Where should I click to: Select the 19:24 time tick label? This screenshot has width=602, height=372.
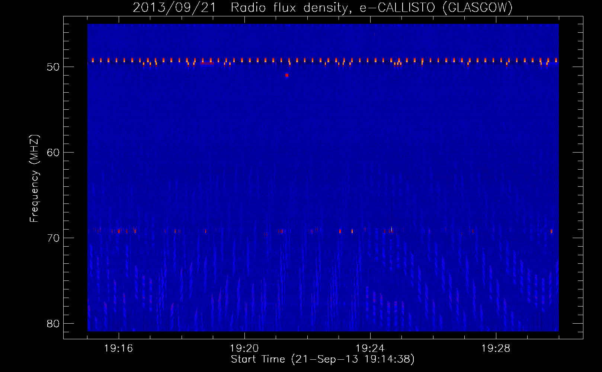370,349
